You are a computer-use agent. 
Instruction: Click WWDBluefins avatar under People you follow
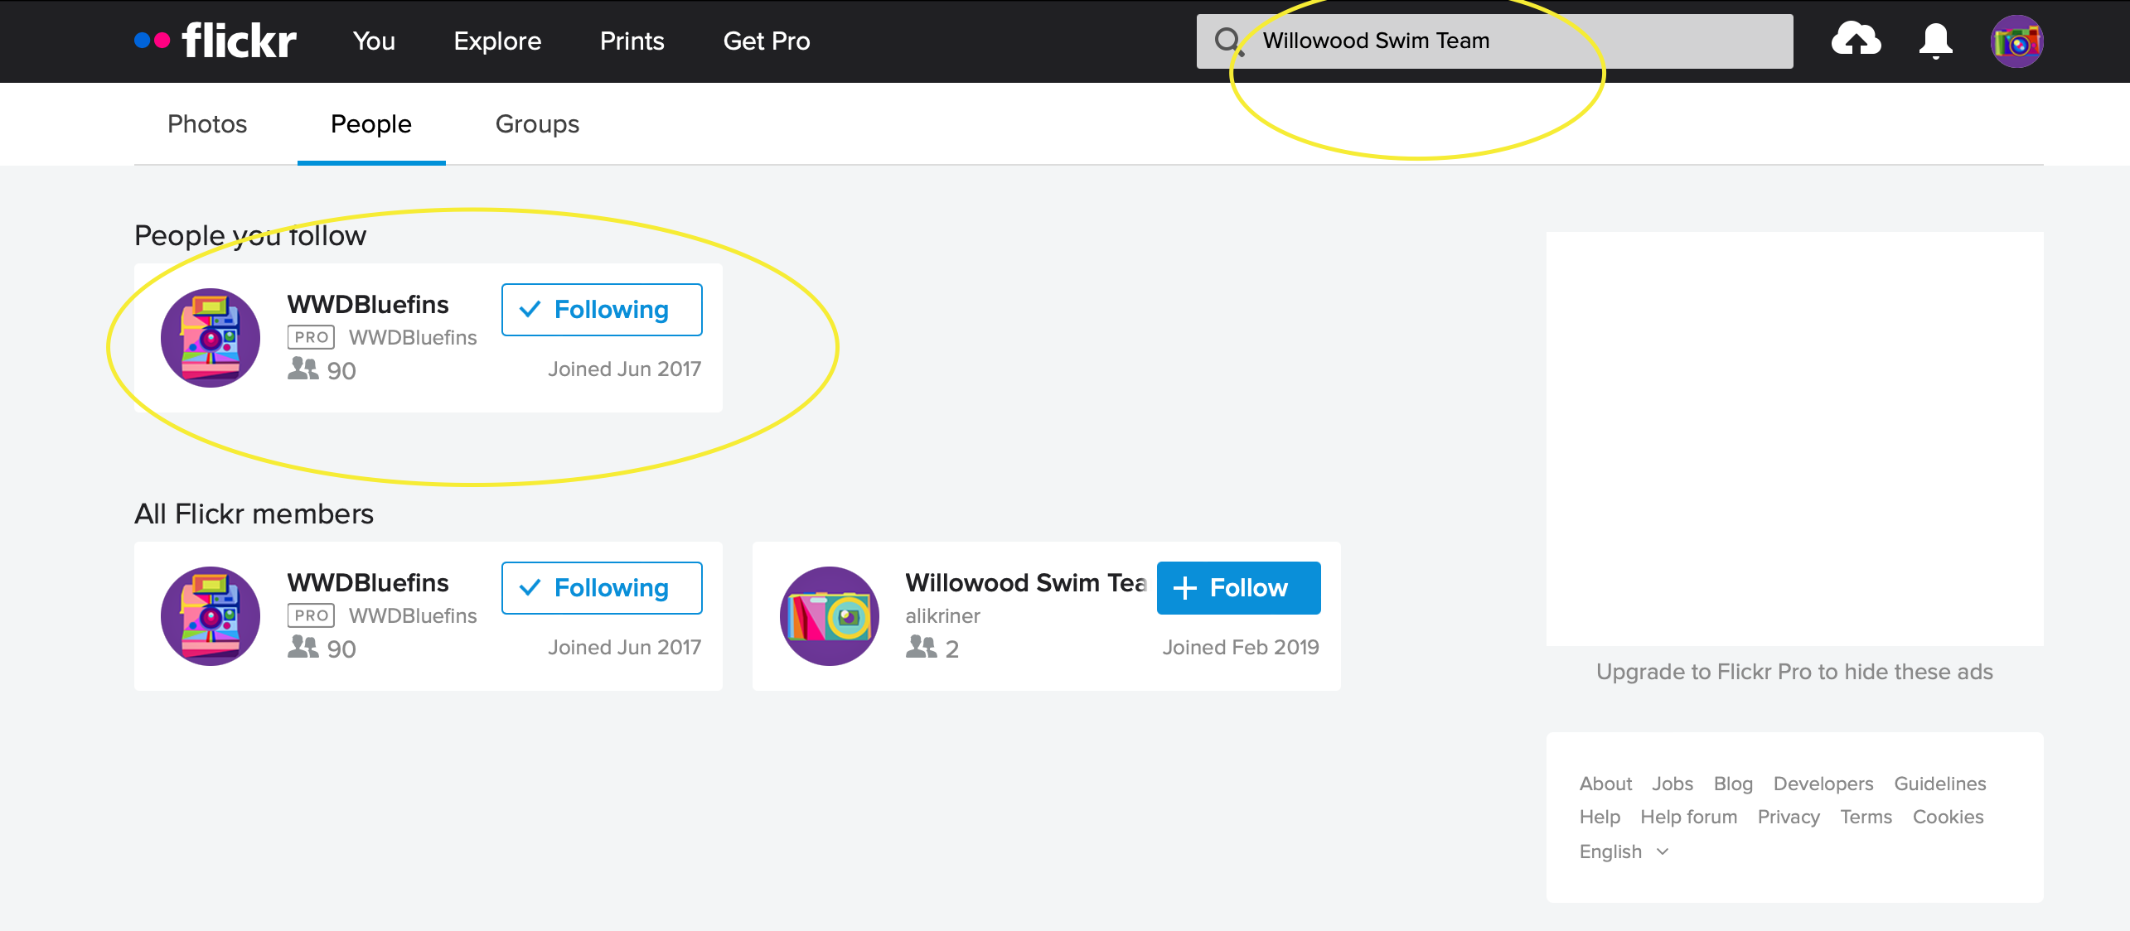pos(211,338)
